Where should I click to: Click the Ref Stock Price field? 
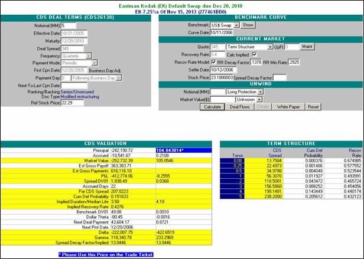pos(72,103)
